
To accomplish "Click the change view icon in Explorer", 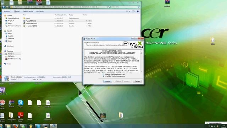I will 127,11.
